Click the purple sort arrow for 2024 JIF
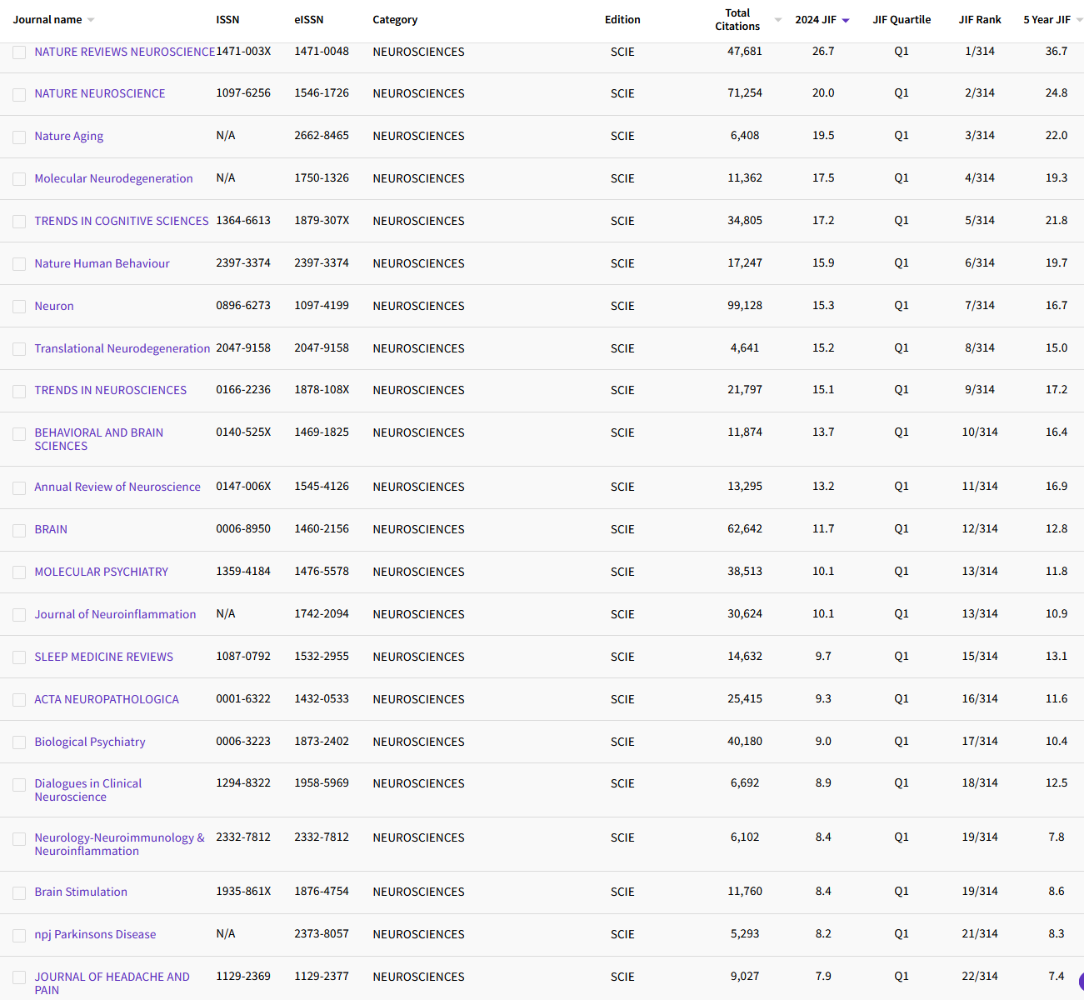This screenshot has width=1084, height=1000. (x=846, y=20)
